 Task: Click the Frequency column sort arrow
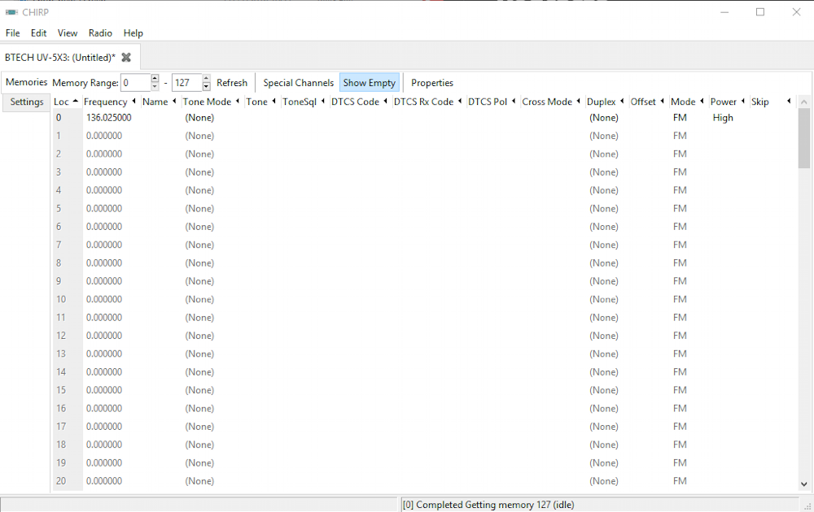pos(133,102)
